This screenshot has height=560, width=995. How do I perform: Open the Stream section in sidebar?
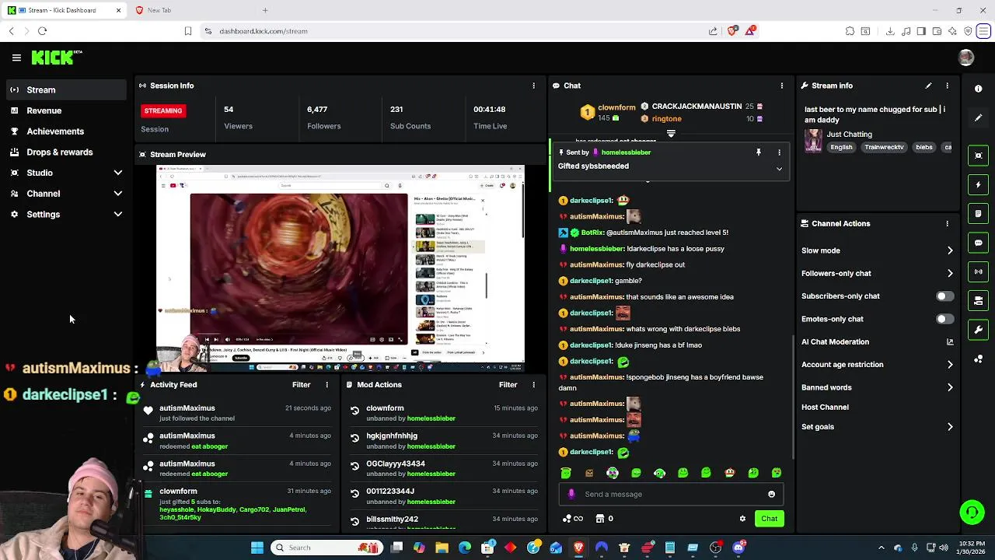point(65,90)
